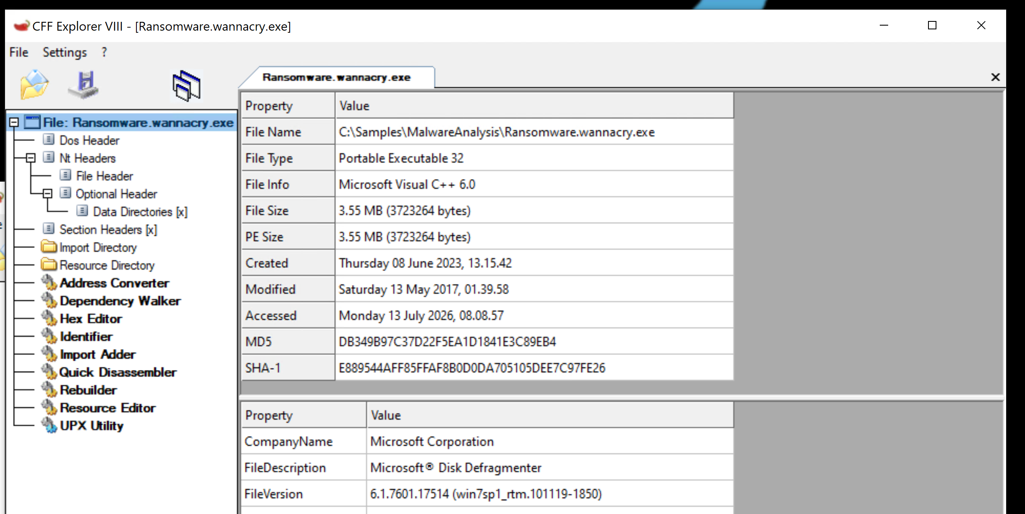The width and height of the screenshot is (1025, 514).
Task: Click the MD5 hash value
Action: 534,342
